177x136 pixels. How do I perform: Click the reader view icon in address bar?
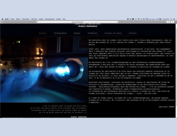[38, 22]
